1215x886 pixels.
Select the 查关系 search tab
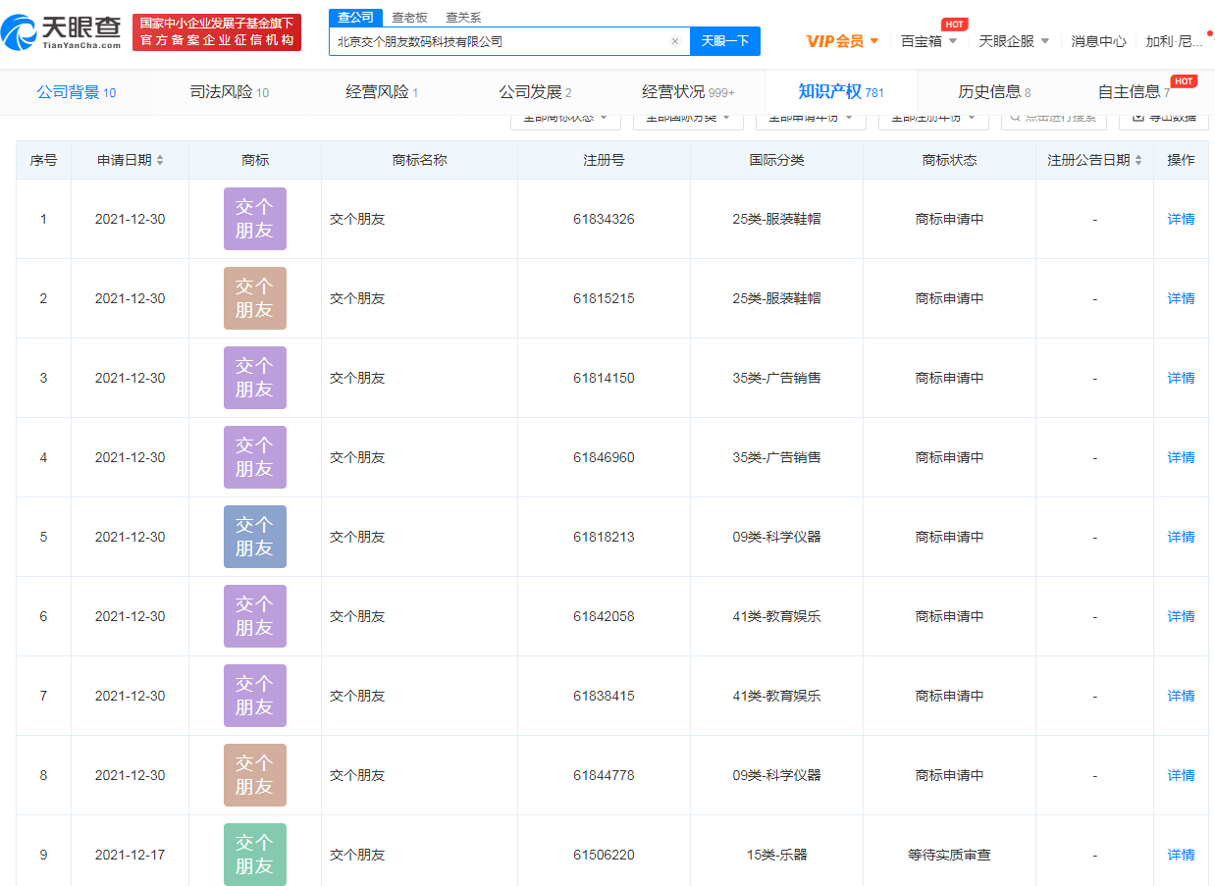[x=463, y=17]
